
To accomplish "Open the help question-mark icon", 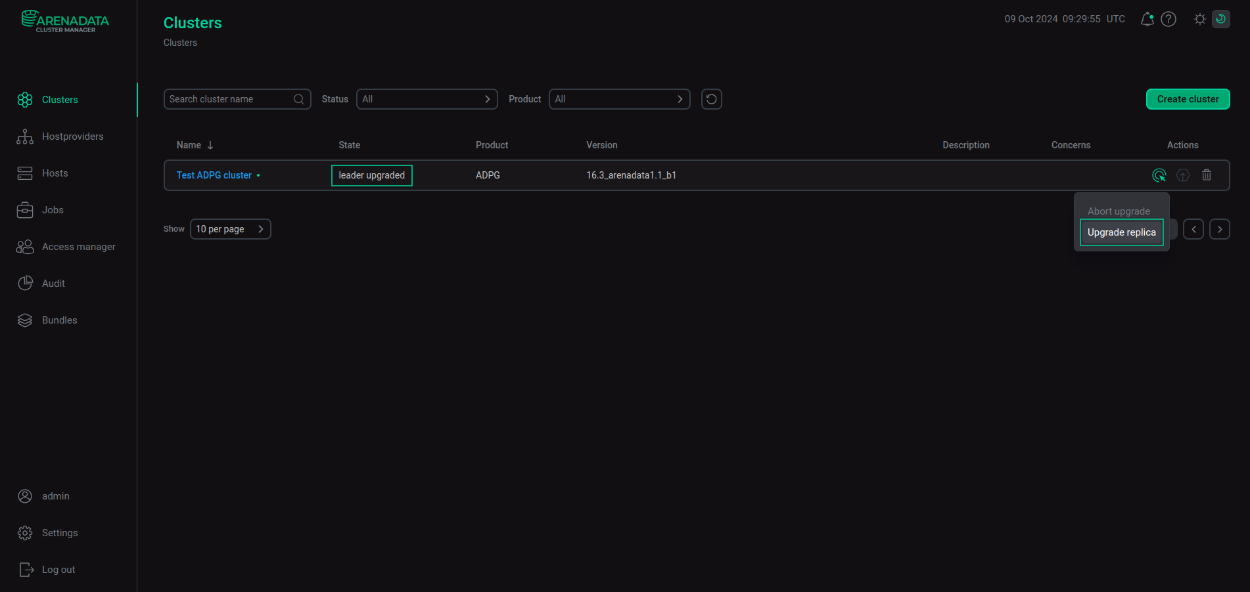I will (x=1169, y=19).
